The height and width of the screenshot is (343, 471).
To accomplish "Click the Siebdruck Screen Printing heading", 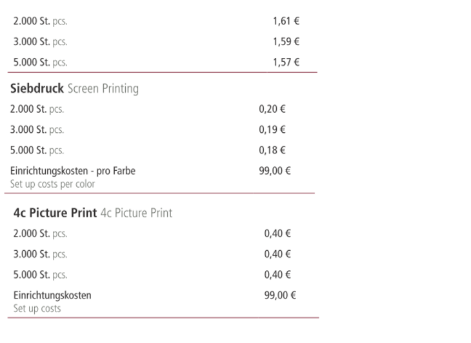I will click(74, 89).
